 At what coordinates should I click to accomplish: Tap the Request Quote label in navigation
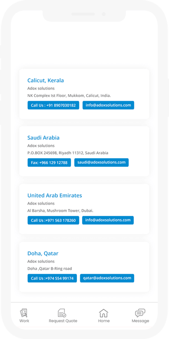pos(63,321)
